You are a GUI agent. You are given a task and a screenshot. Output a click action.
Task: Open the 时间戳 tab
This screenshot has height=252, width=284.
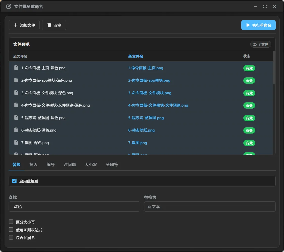[70, 165]
